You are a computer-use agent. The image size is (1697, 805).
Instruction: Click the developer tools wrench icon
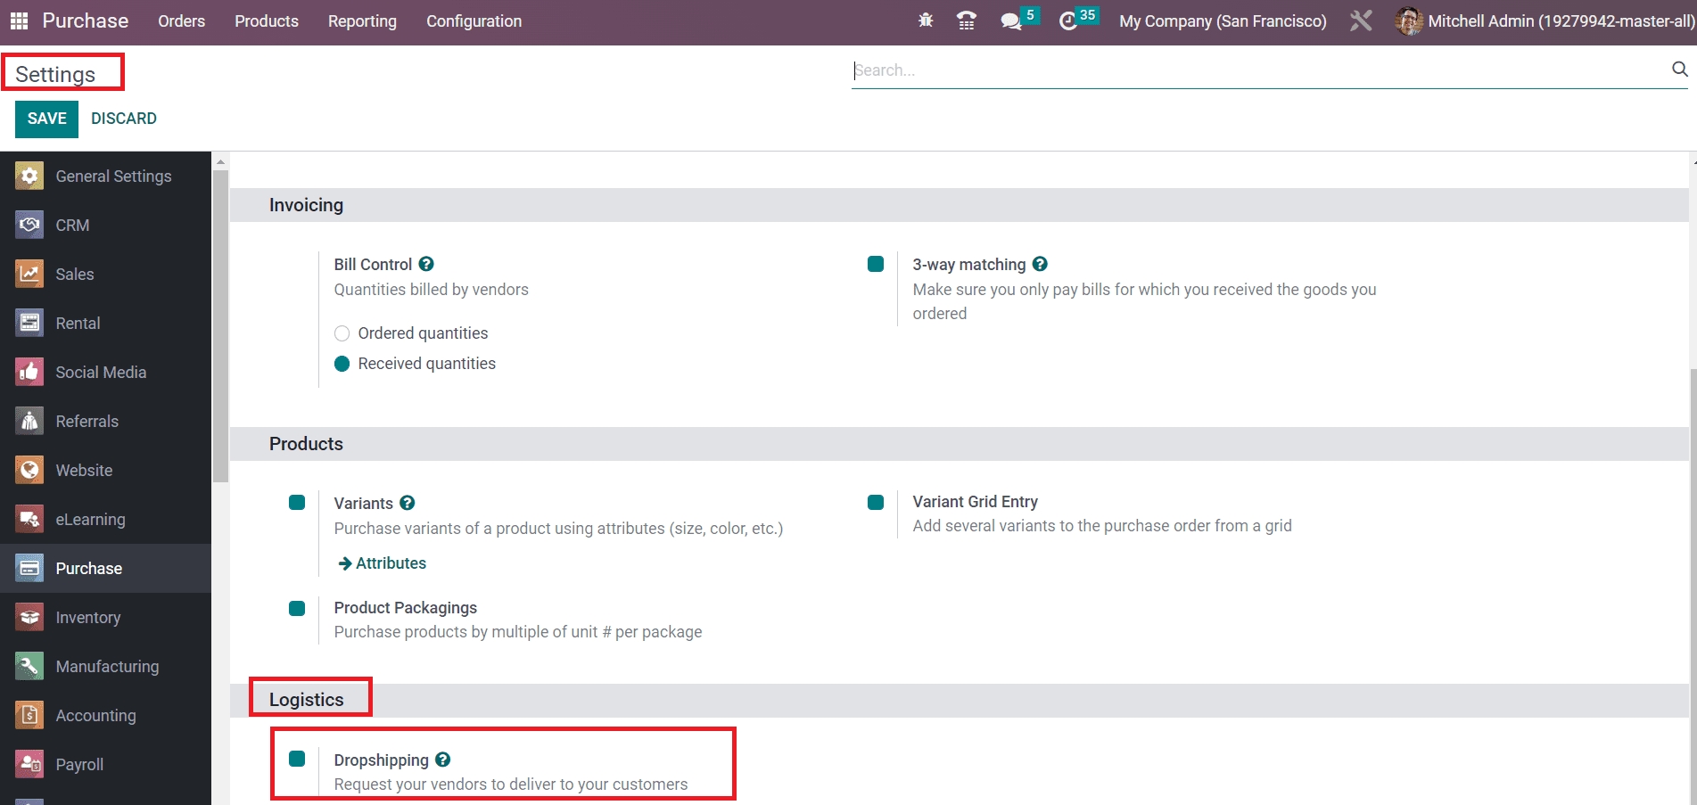[x=1361, y=21]
